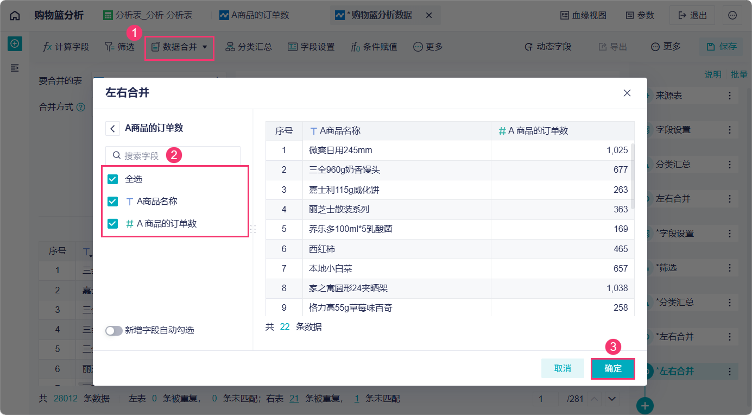Viewport: 752px width, 415px height.
Task: Select the 微爽日用245mm cell
Action: tap(396, 150)
